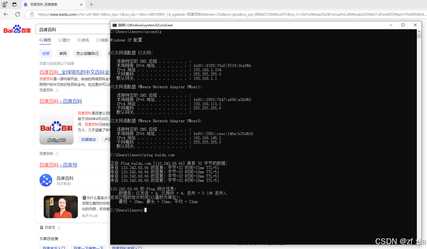427x249 pixels.
Task: Switch to the 资讯 search tab
Action: point(83,40)
